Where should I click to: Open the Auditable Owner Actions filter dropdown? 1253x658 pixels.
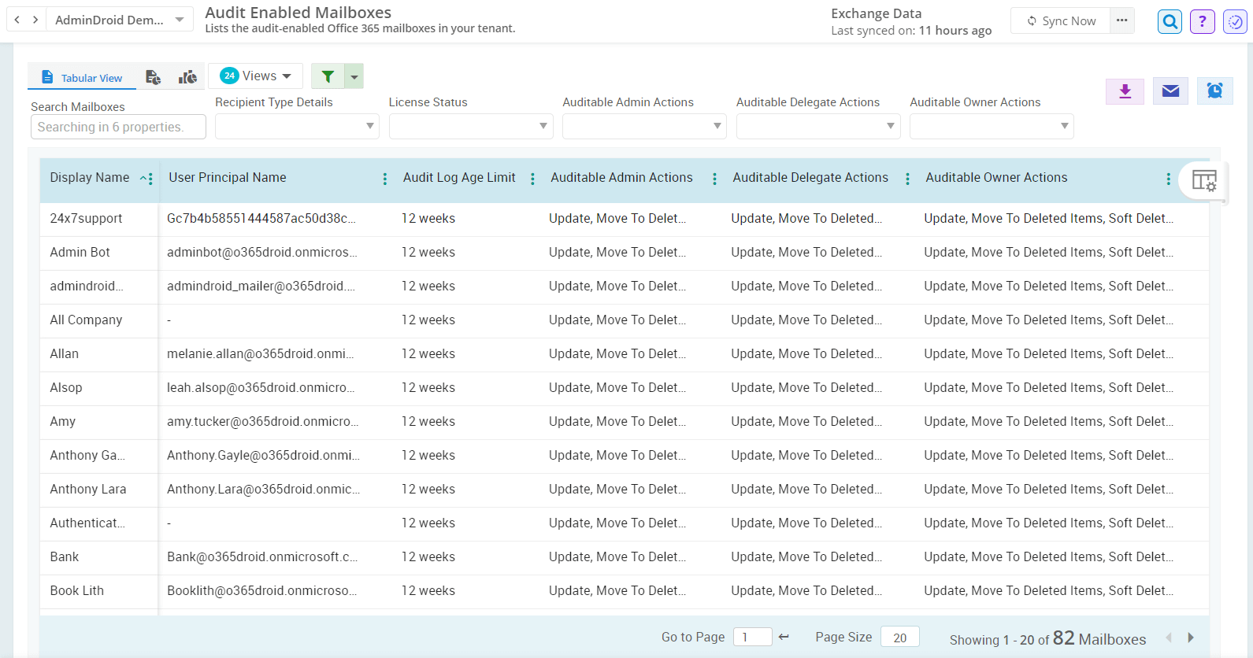coord(992,126)
